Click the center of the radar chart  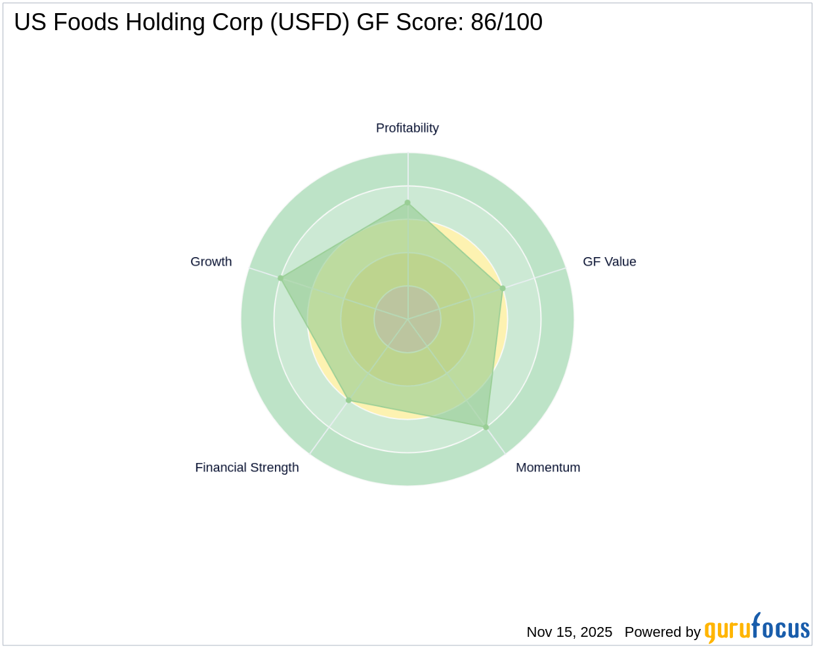pos(407,319)
